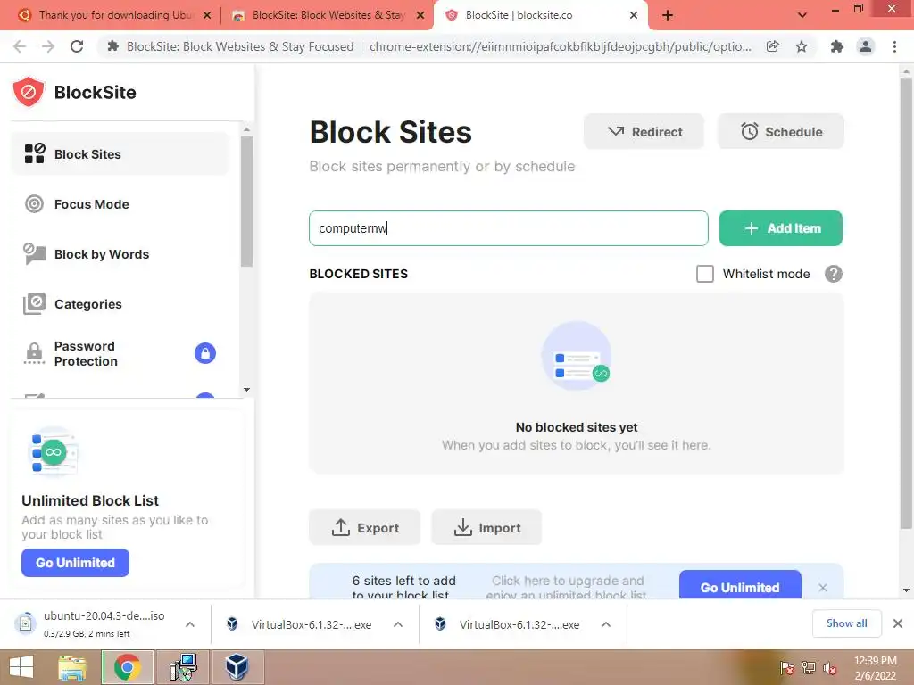Click the Whitelist mode help question icon
Screen dimensions: 914x685
834,274
